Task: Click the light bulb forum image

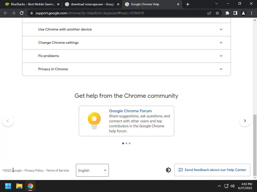Action: pyautogui.click(x=94, y=121)
